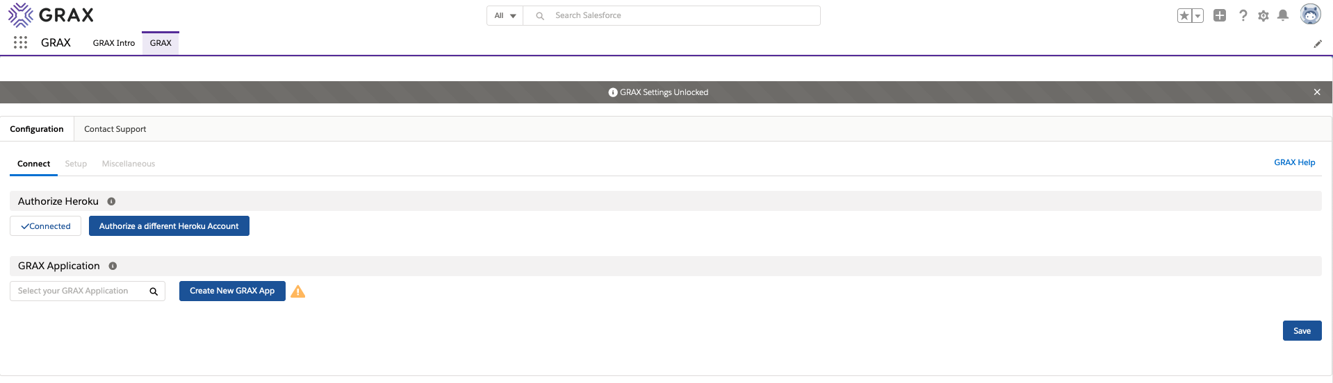Click the info icon in the Settings Unlocked banner

(x=613, y=92)
